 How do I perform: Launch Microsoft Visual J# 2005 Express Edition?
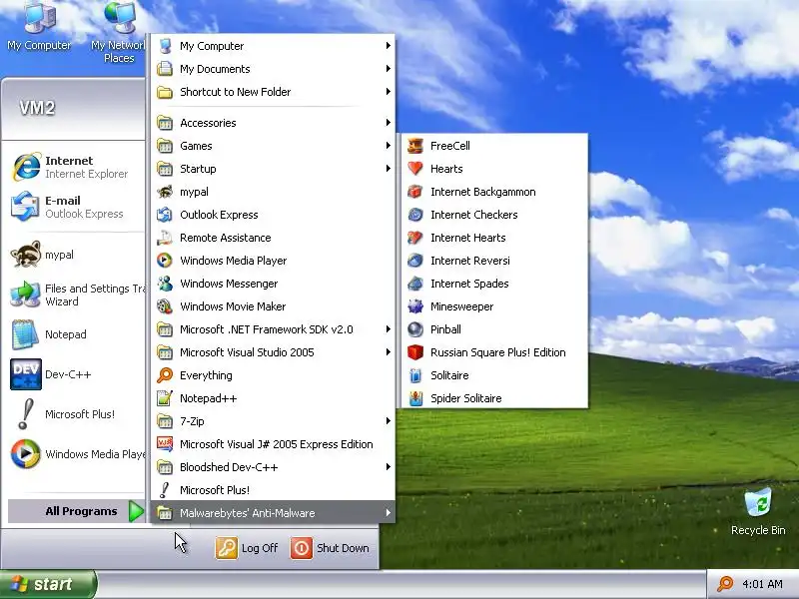(273, 444)
